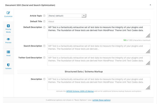This screenshot has width=157, height=104.
Task: Click the Search Description textarea
Action: pos(99,49)
